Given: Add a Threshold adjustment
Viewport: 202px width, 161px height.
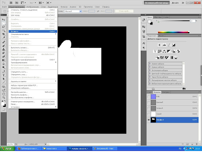Looking at the screenshot, I should (x=167, y=58).
